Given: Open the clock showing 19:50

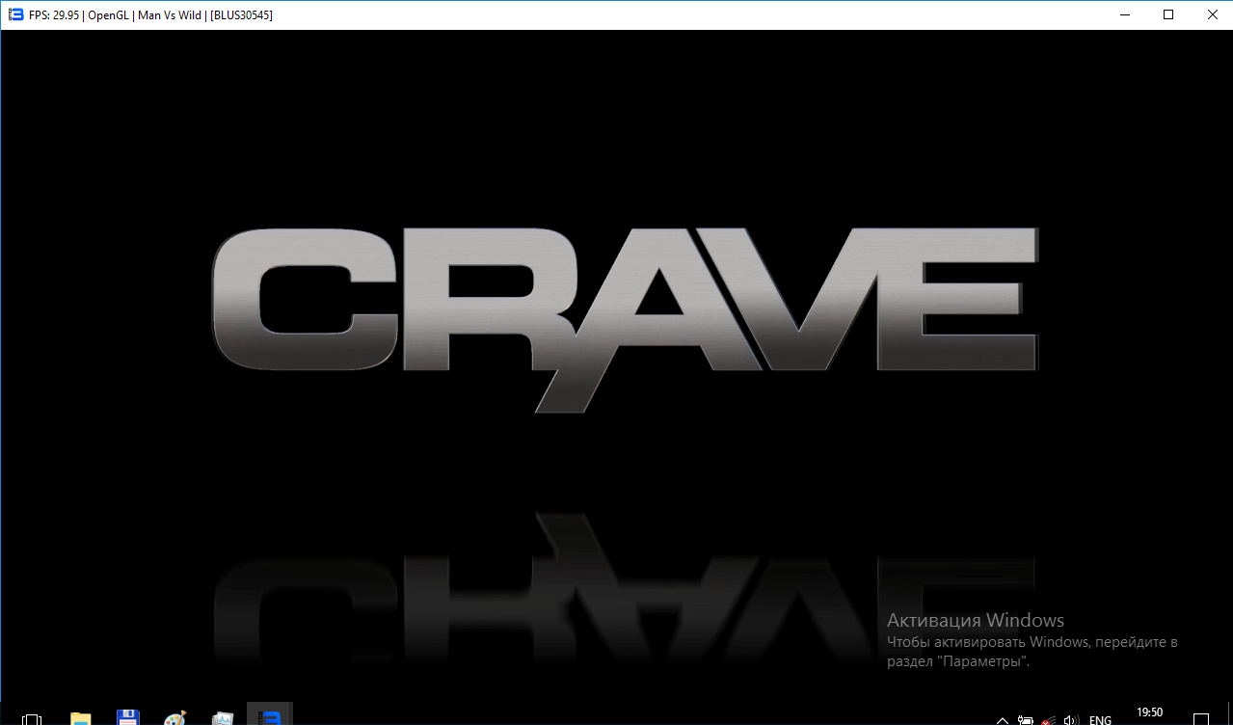Looking at the screenshot, I should click(x=1150, y=713).
